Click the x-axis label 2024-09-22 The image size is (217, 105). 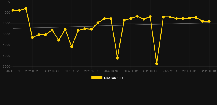[x=71, y=71]
